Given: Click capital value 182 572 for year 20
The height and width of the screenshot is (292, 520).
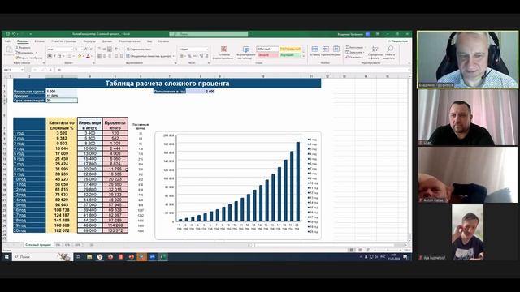Looking at the screenshot, I should 62,230.
